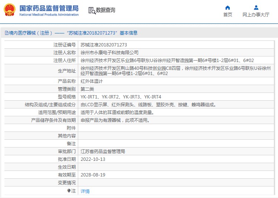Click the 生产地址 address value

tap(176, 71)
